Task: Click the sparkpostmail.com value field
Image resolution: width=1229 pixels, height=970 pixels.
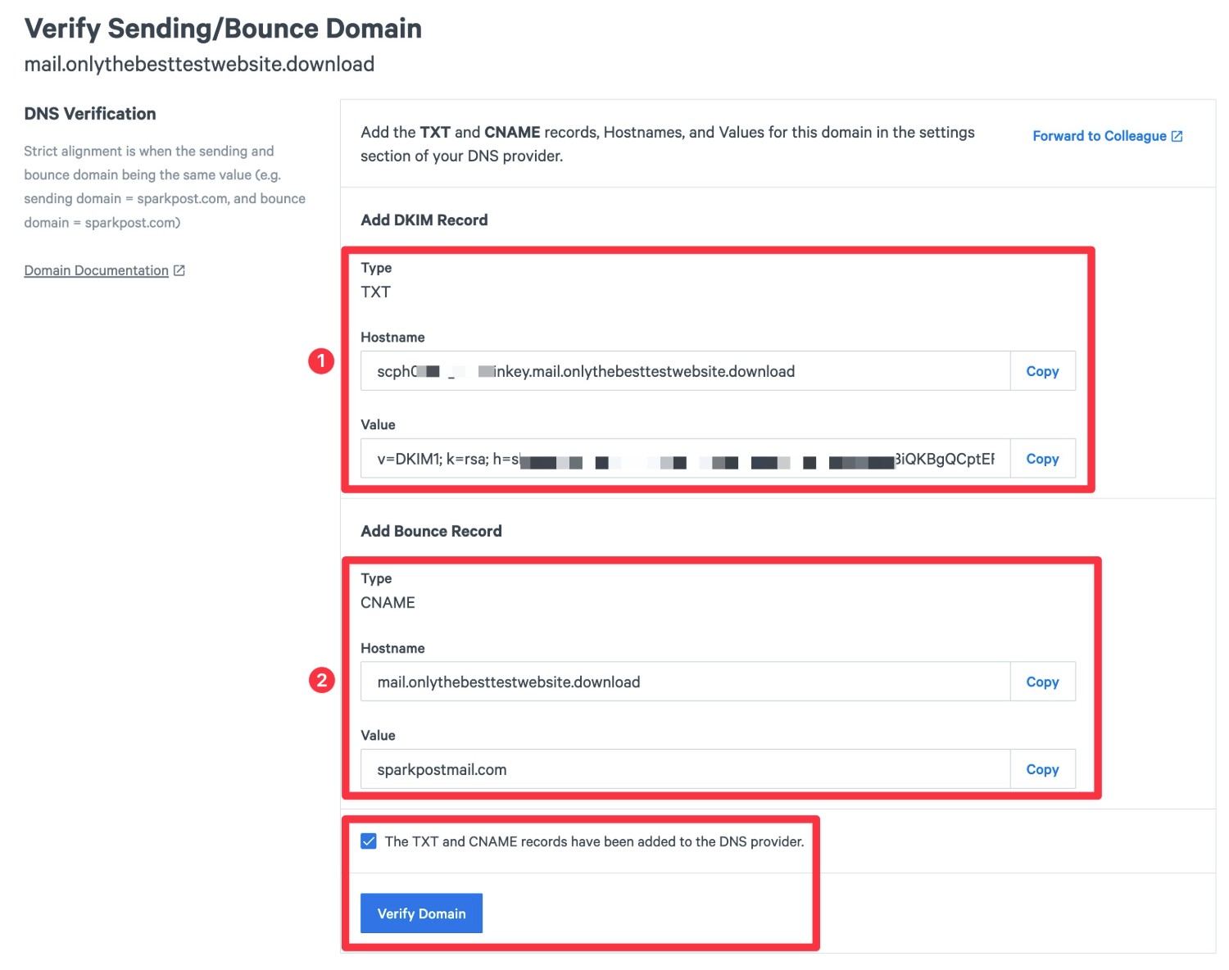Action: point(685,769)
